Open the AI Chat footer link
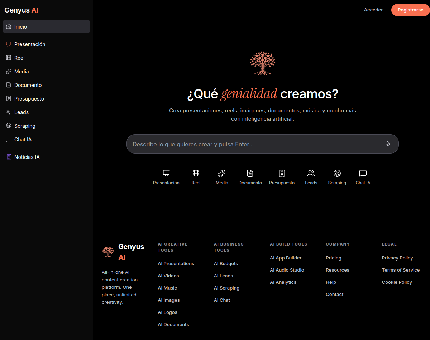Viewport: 430px width, 340px height. point(222,300)
